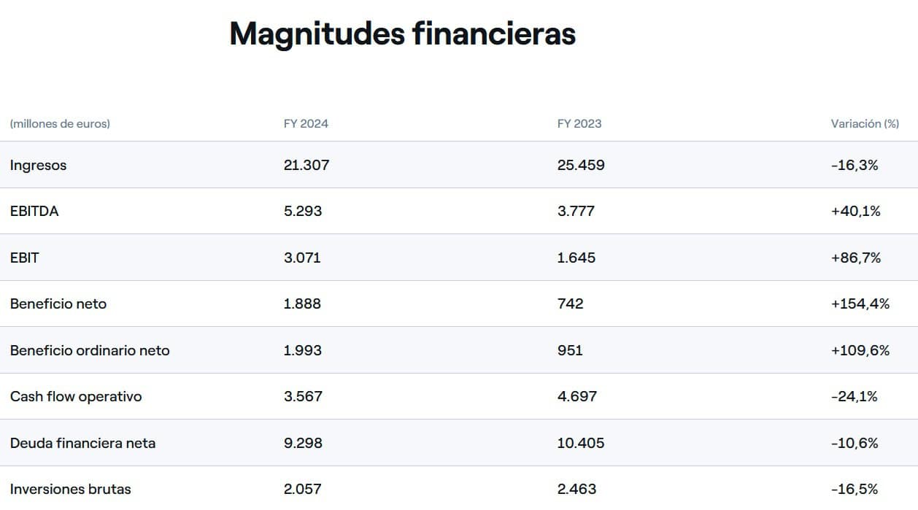Select the FY 2023 column header
This screenshot has width=918, height=510.
pyautogui.click(x=579, y=124)
